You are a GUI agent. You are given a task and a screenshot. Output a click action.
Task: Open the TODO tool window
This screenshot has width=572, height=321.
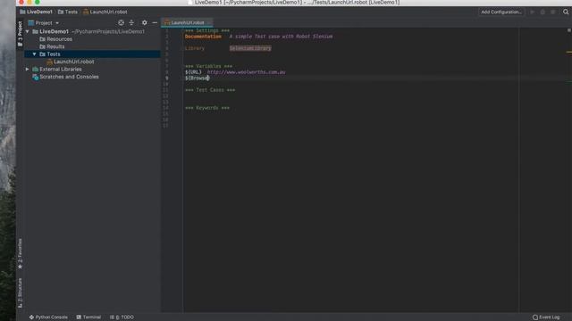click(122, 317)
